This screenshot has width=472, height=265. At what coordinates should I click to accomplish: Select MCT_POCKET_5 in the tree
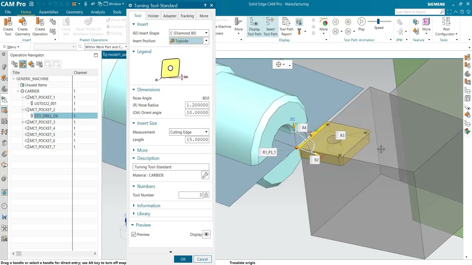coord(42,135)
